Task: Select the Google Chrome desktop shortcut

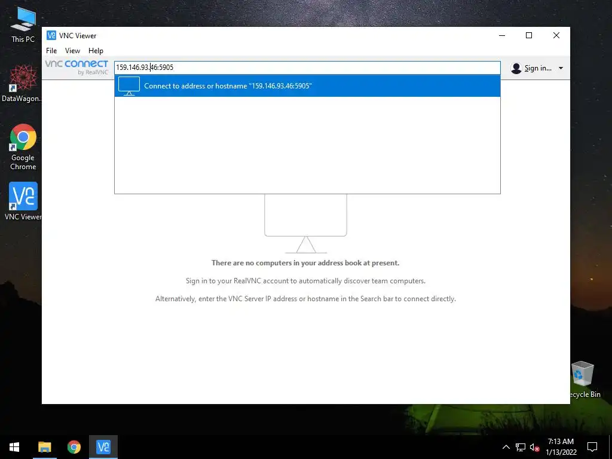Action: 23,147
